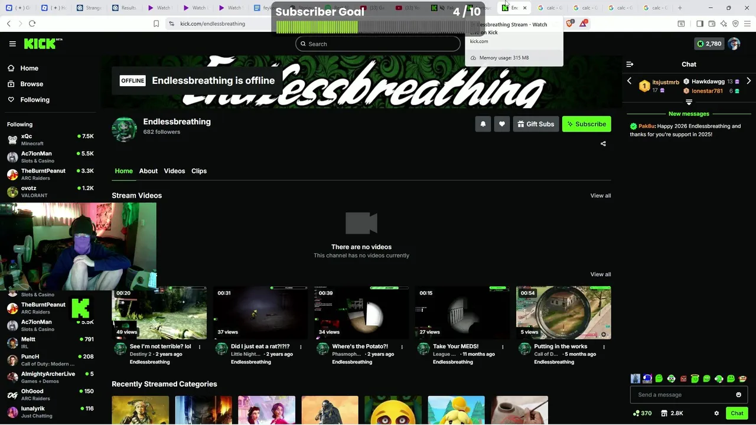Viewport: 756px width, 425px height.
Task: Reload the page in browser
Action: click(x=32, y=24)
